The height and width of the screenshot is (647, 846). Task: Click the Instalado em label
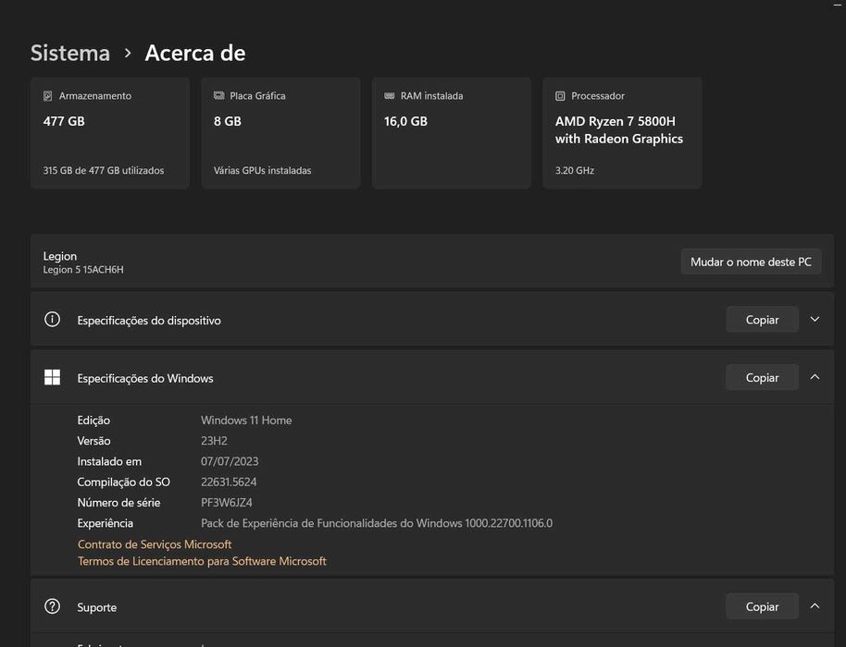click(x=109, y=461)
